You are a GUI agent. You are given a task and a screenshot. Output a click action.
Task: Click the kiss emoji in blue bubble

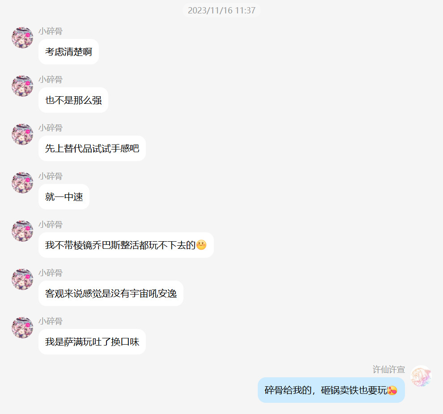pos(392,390)
